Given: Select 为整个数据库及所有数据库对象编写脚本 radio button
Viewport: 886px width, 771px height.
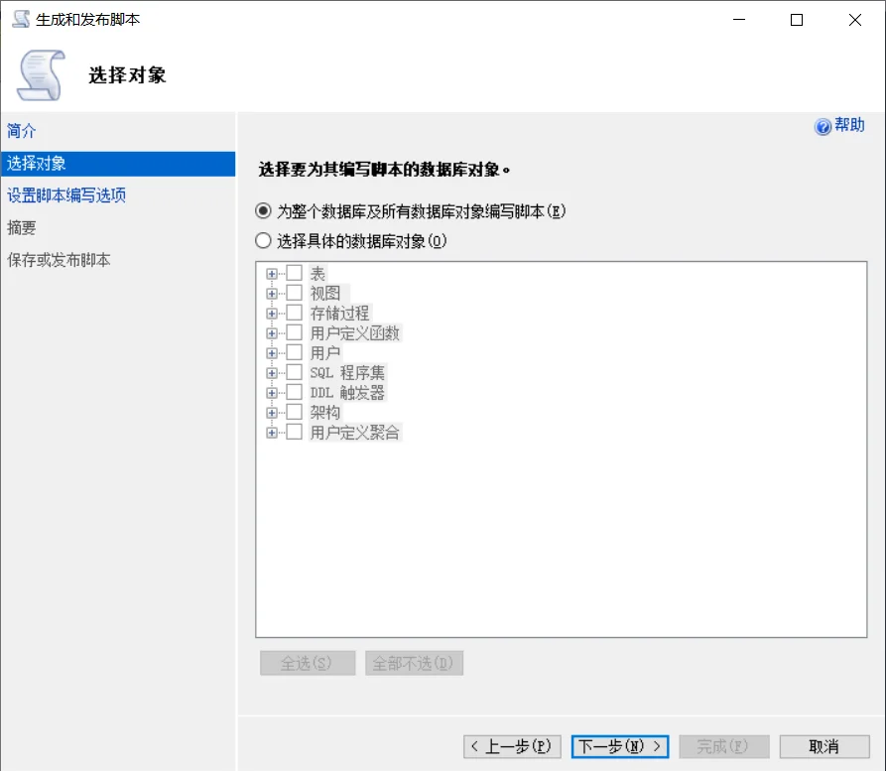Looking at the screenshot, I should pyautogui.click(x=263, y=210).
